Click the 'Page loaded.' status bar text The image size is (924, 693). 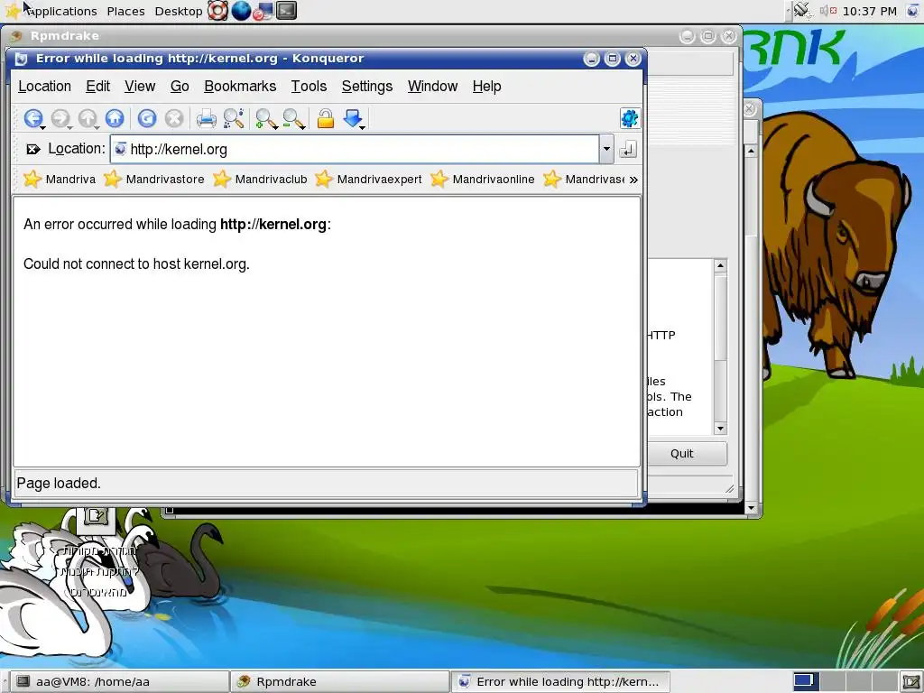click(x=59, y=484)
